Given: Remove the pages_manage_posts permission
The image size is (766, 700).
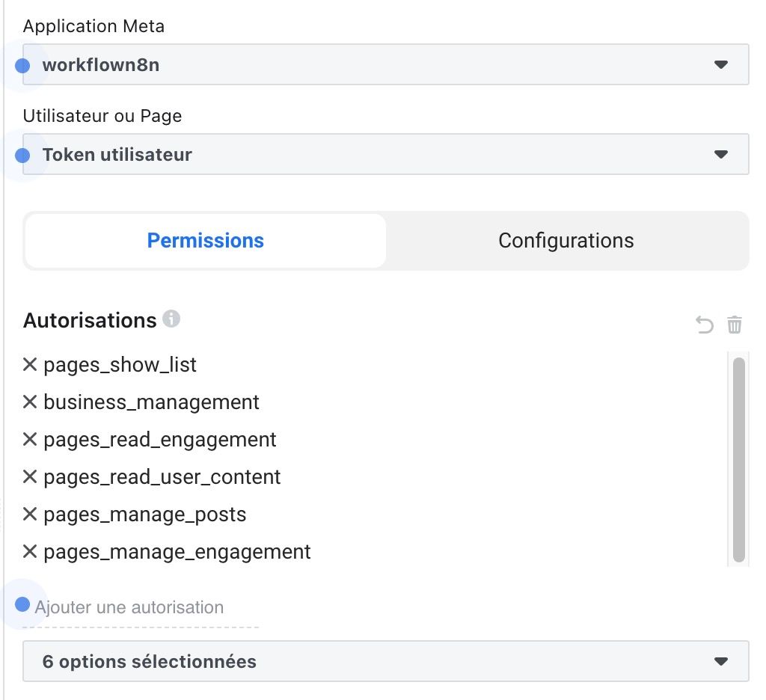Looking at the screenshot, I should click(30, 514).
